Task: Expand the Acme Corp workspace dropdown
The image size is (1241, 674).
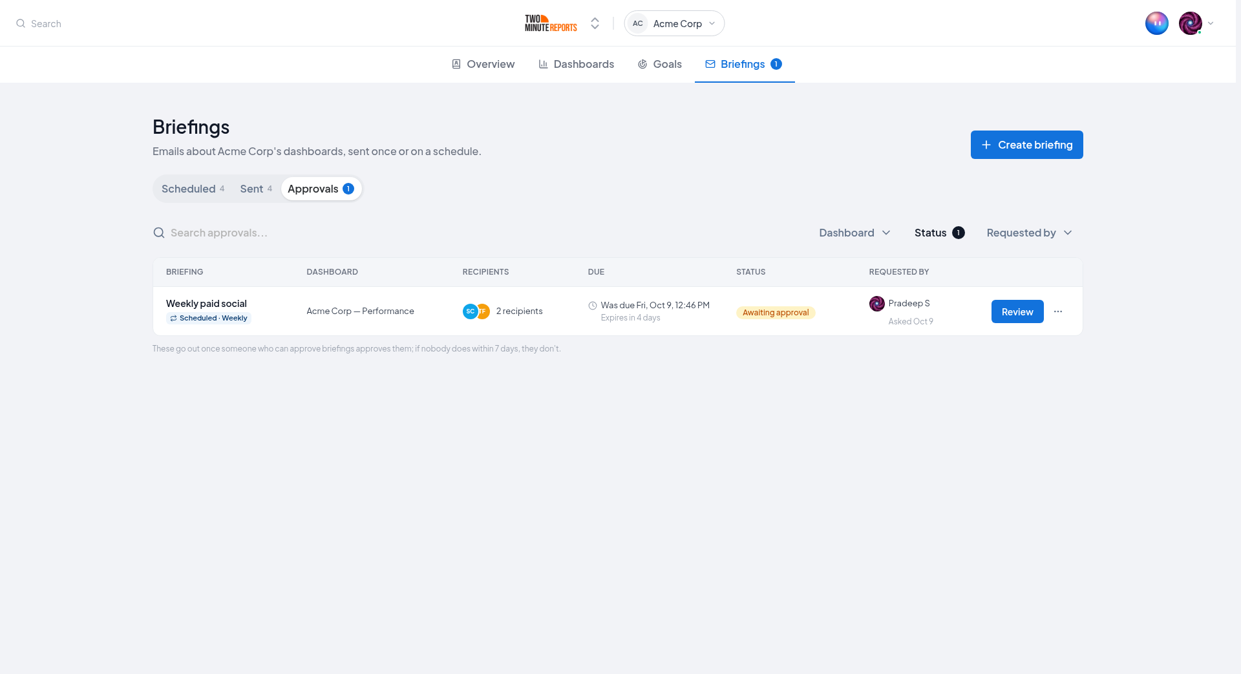Action: (x=674, y=23)
